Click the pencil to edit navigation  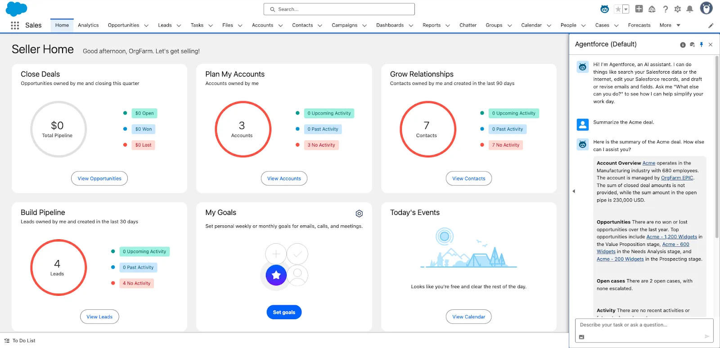[711, 26]
